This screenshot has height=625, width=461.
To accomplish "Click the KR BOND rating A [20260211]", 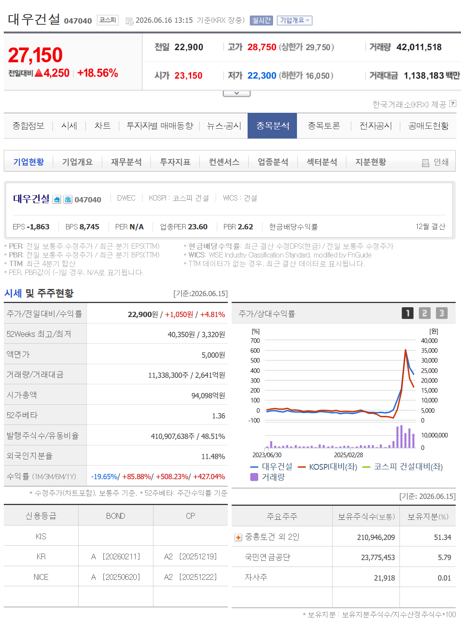I will tap(115, 557).
